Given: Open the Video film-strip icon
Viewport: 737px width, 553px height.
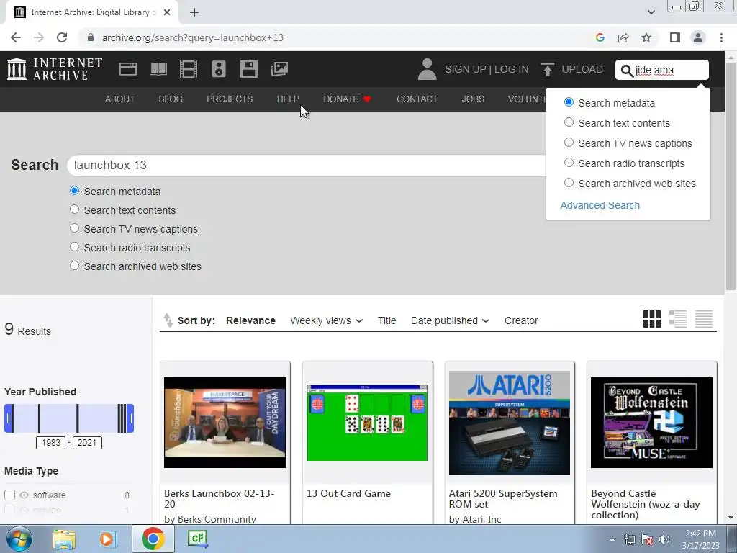Looking at the screenshot, I should tap(189, 69).
